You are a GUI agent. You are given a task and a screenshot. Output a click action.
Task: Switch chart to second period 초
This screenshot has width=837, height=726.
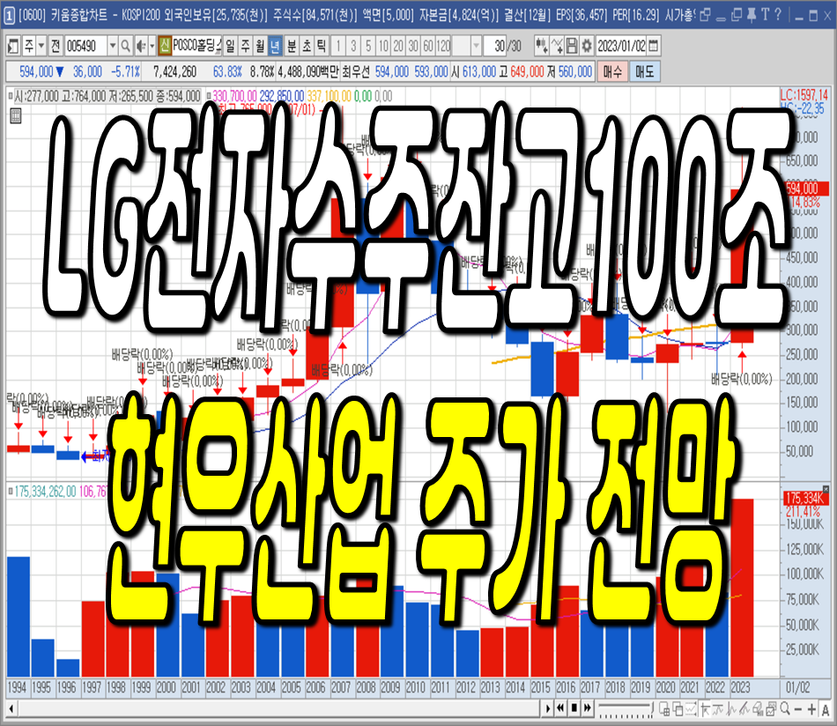click(307, 46)
